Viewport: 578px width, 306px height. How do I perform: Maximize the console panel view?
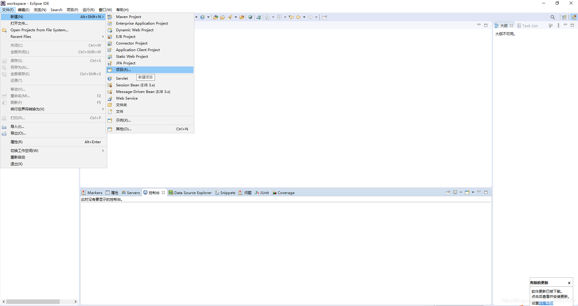(x=486, y=192)
